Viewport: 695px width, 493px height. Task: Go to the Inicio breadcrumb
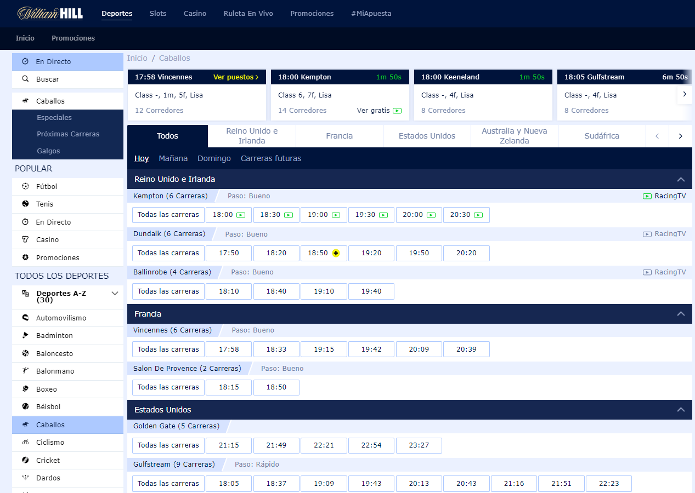point(137,58)
